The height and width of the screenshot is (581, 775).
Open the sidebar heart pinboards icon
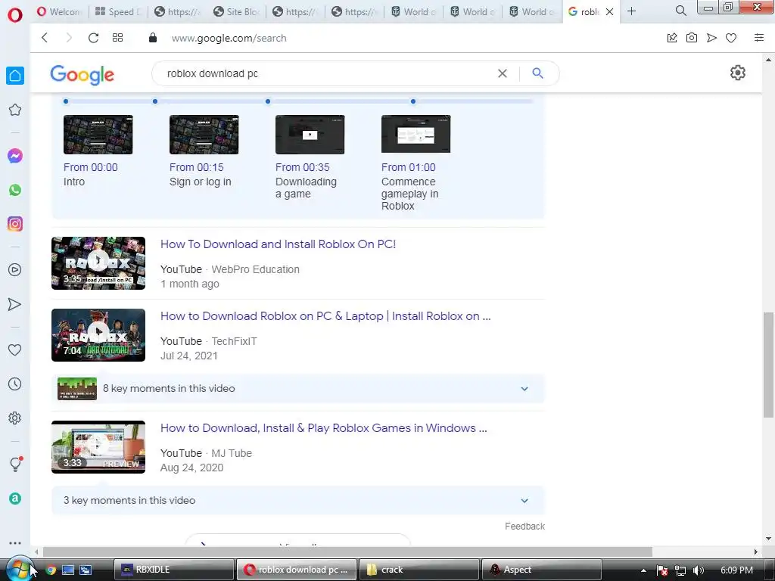pyautogui.click(x=15, y=350)
